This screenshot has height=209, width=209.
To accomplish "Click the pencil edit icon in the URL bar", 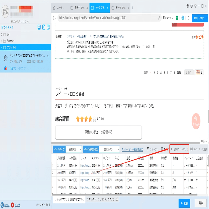I will 159,18.
